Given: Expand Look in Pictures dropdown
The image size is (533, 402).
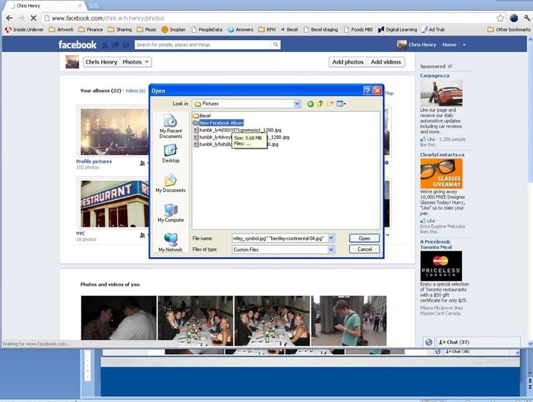Looking at the screenshot, I should (297, 104).
